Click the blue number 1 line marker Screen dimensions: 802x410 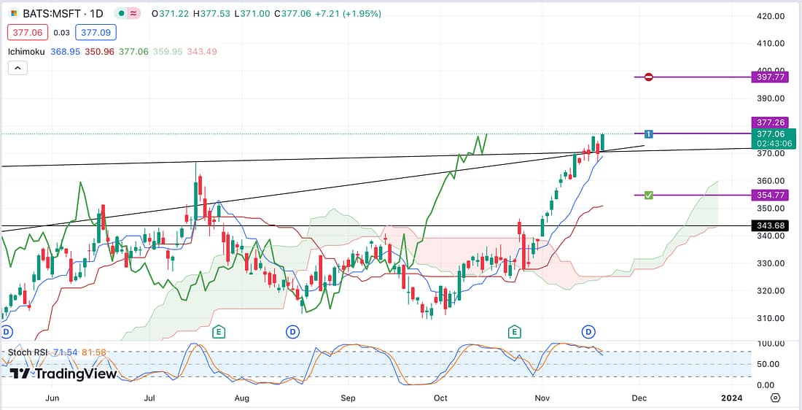point(648,134)
